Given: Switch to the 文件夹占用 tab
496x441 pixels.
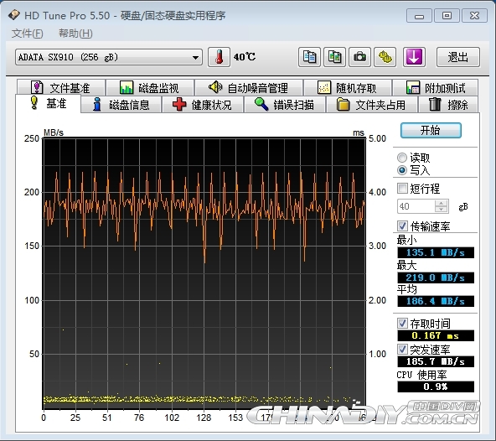Looking at the screenshot, I should pos(371,105).
